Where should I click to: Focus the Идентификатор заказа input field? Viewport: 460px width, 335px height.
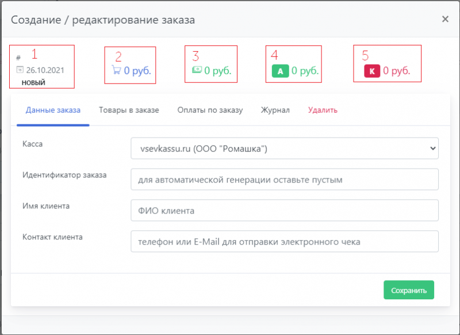285,179
